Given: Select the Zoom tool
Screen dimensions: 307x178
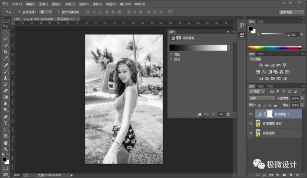Looking at the screenshot, I should point(6,149).
